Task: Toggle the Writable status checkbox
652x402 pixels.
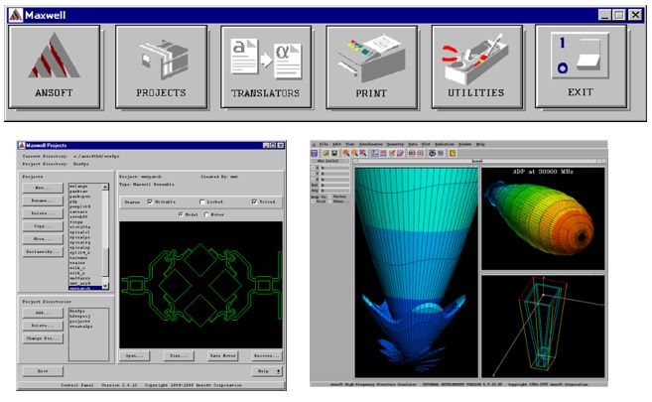Action: coord(150,201)
